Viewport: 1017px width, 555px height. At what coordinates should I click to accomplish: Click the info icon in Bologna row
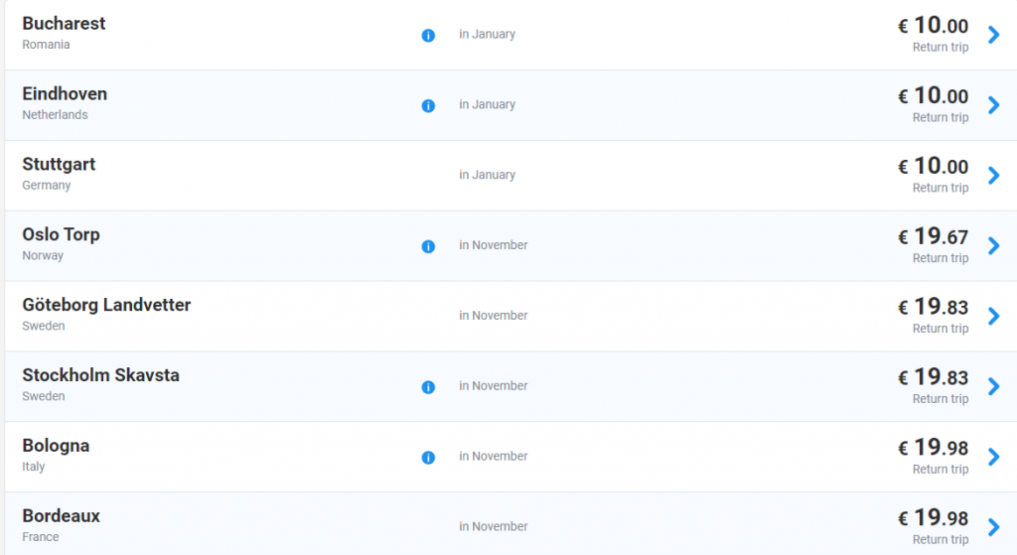[428, 458]
